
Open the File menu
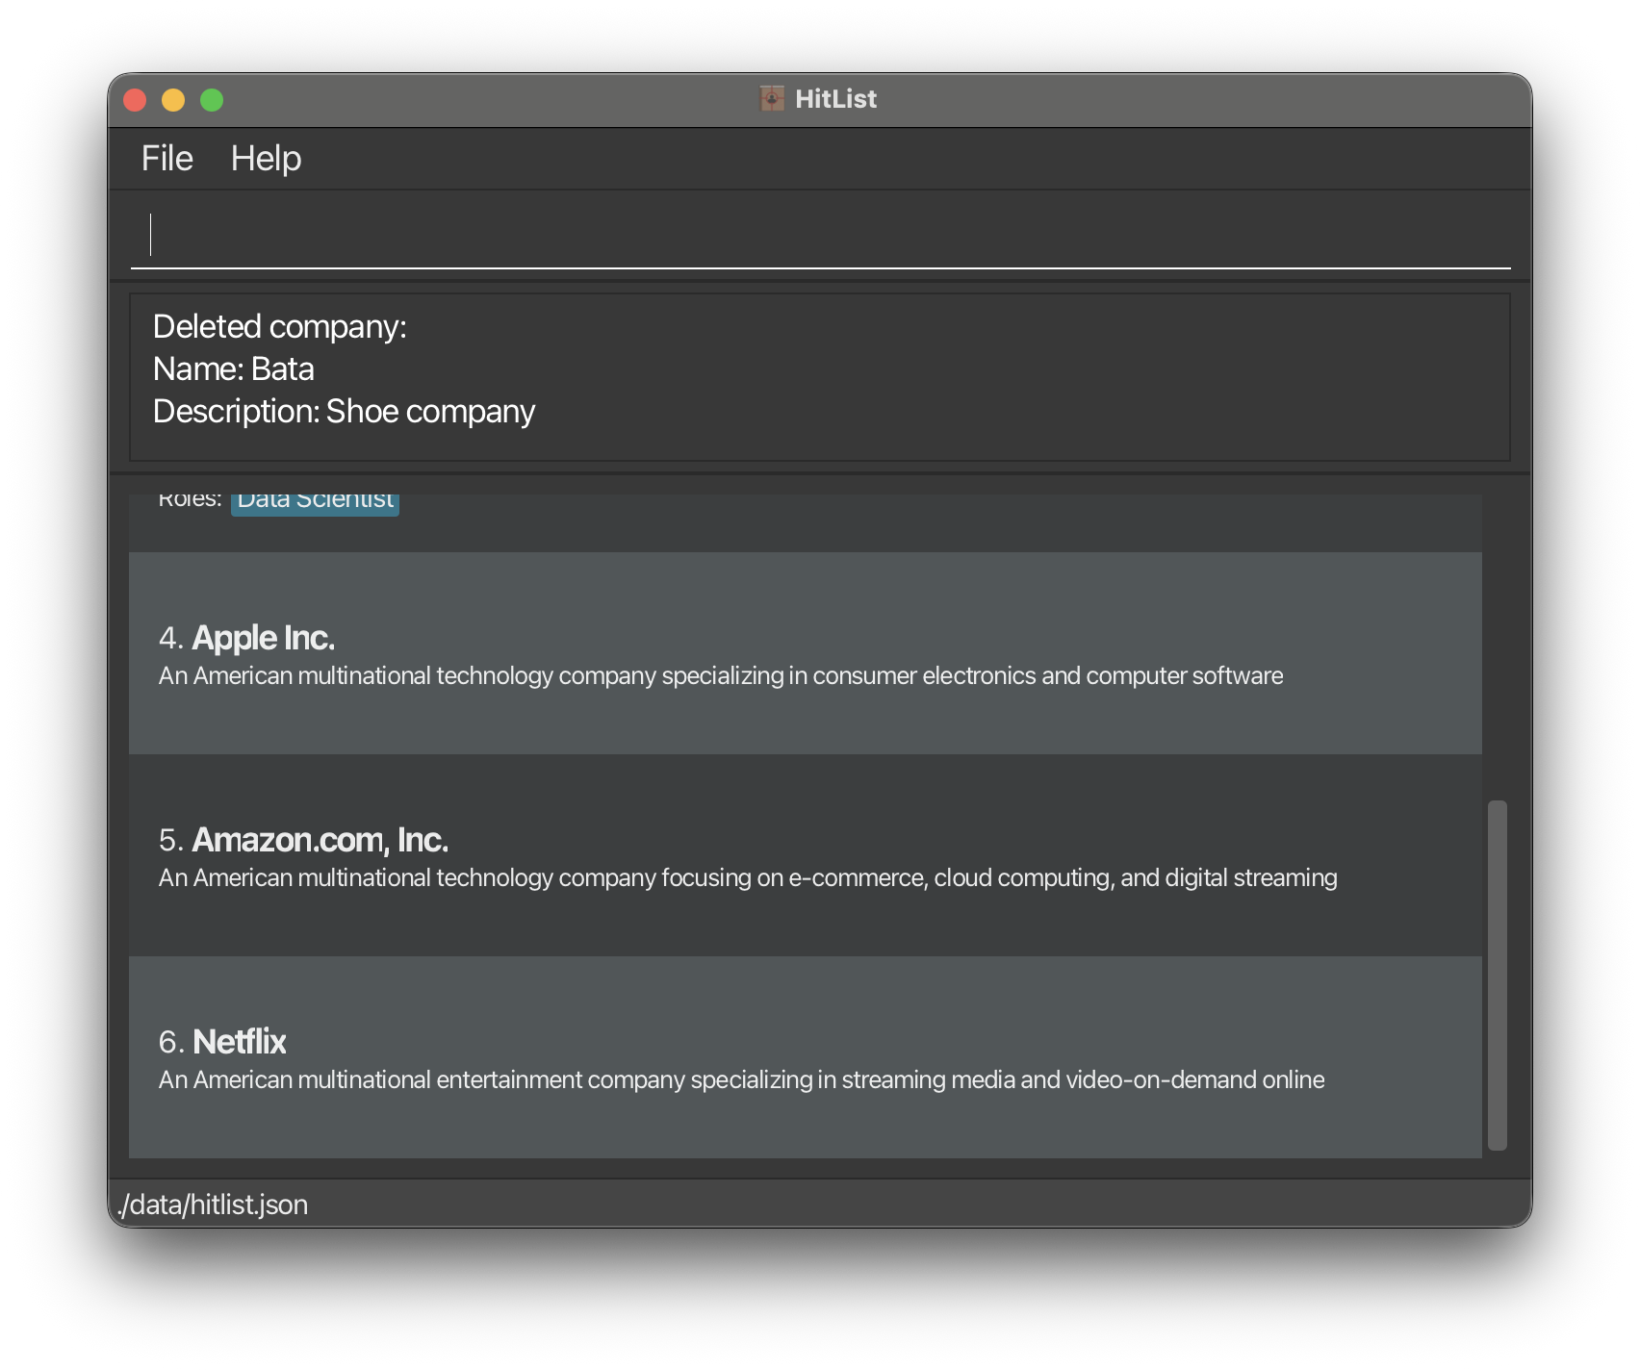167,159
